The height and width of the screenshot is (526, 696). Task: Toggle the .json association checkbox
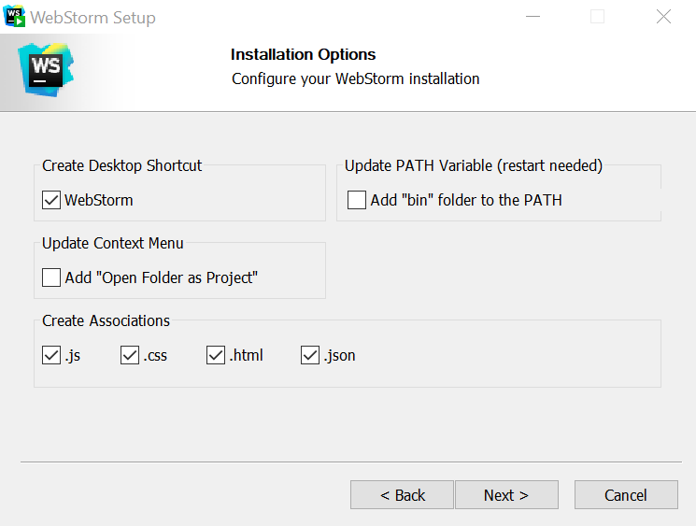click(310, 356)
